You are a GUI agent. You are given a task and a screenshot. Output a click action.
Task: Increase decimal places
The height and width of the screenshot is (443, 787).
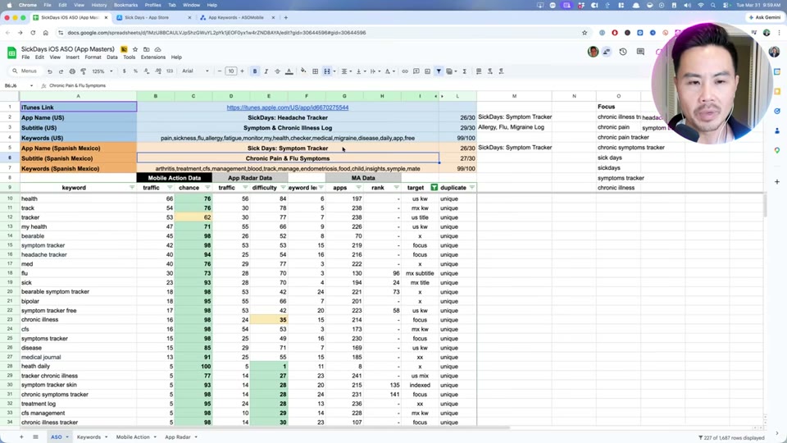point(158,71)
